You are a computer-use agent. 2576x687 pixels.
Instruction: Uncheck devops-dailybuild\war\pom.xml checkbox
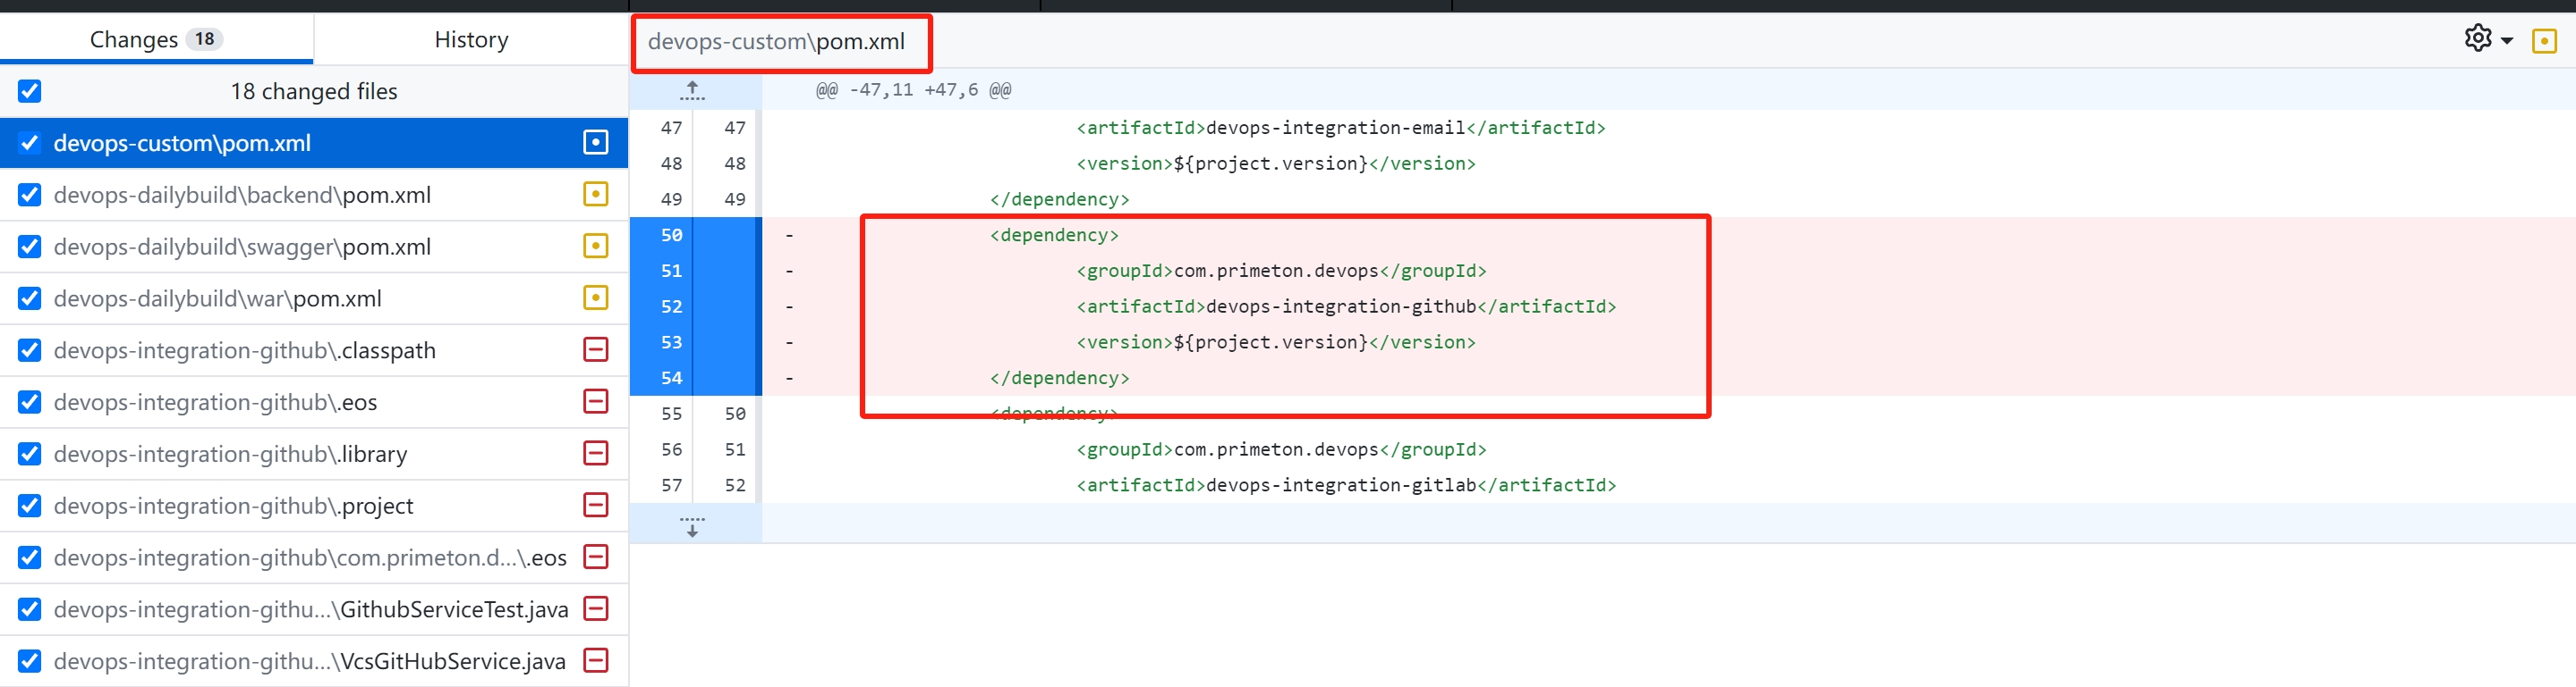[30, 298]
